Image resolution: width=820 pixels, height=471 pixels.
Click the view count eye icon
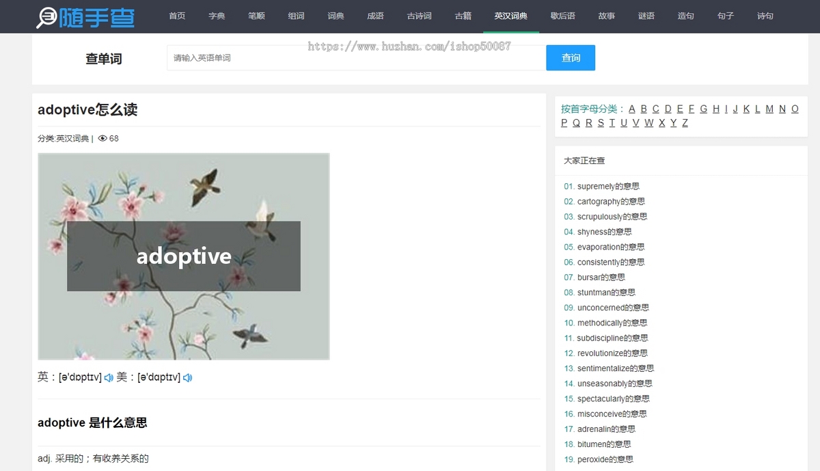tap(102, 138)
